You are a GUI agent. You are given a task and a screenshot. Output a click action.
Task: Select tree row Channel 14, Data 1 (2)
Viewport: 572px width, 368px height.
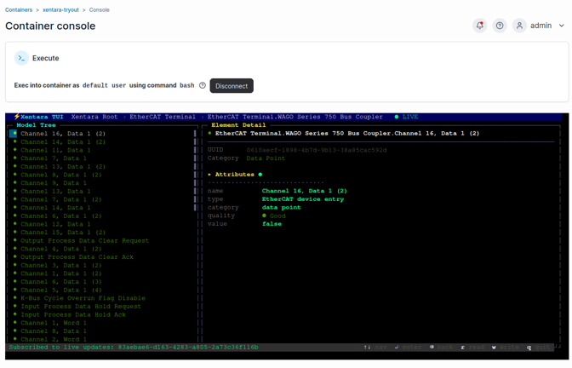tap(63, 141)
